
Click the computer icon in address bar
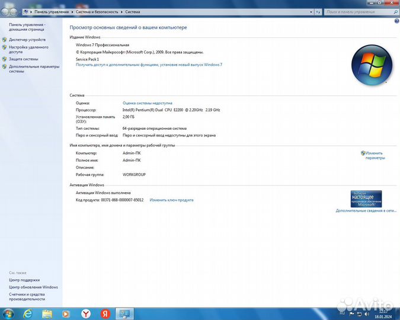tap(25, 12)
